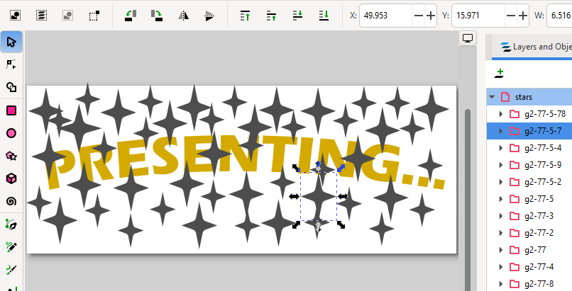The image size is (572, 291).
Task: Select the Calligraphy brush tool
Action: [x=11, y=270]
